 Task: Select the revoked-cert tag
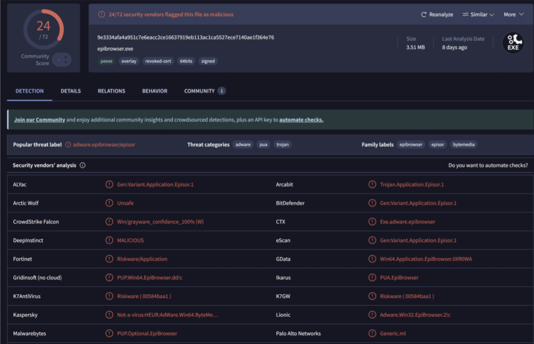pos(158,61)
